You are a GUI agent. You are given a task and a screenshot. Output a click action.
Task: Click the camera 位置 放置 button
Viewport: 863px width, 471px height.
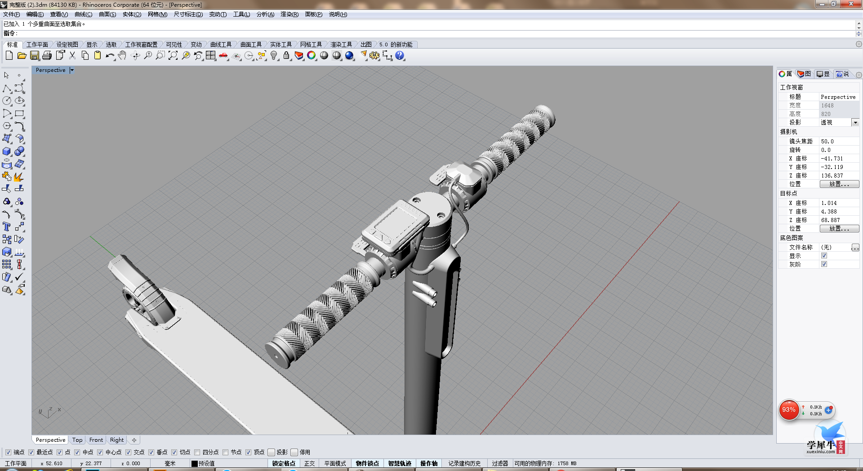(x=839, y=184)
